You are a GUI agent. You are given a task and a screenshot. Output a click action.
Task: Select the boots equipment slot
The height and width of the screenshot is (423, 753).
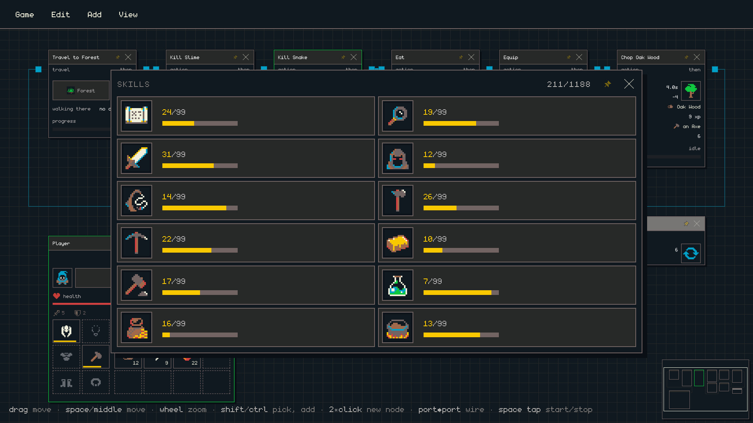pyautogui.click(x=66, y=383)
